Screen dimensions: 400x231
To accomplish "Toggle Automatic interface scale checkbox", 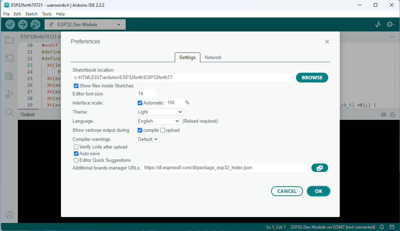I will click(140, 103).
